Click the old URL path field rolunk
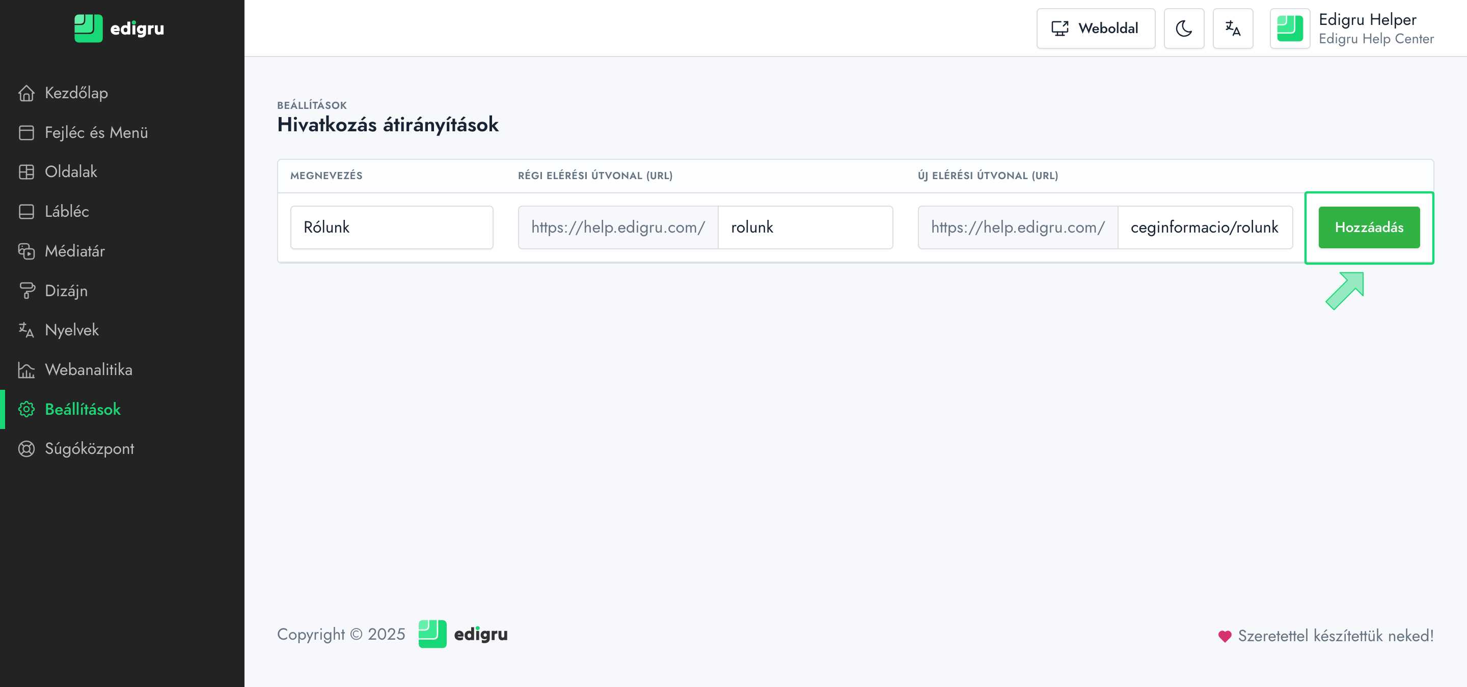1467x687 pixels. coord(804,227)
